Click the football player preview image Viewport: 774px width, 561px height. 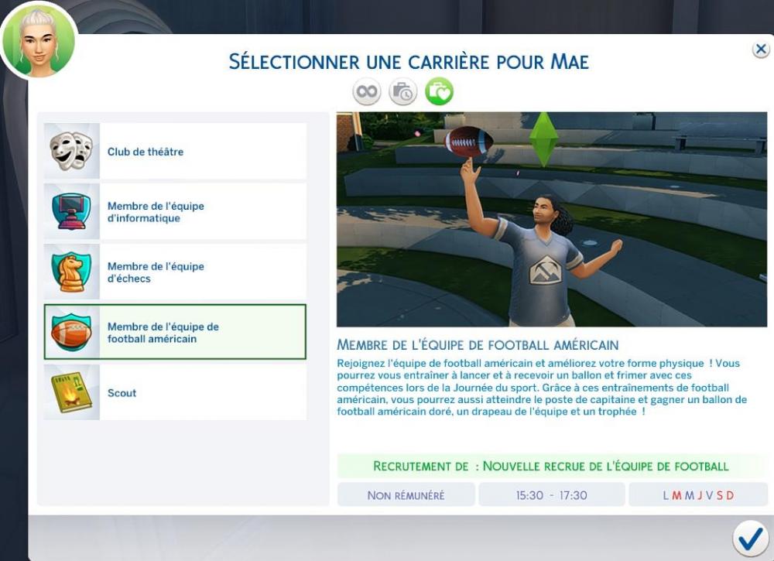coord(552,219)
